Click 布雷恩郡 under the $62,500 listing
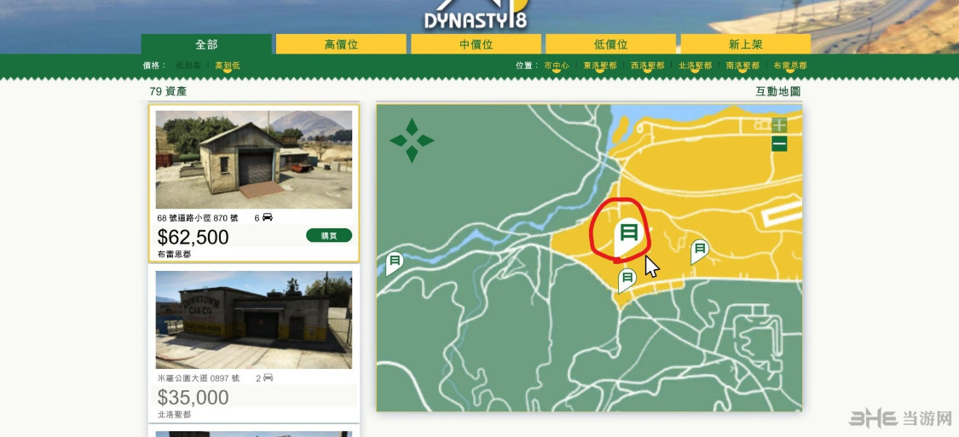The image size is (959, 437). [174, 254]
